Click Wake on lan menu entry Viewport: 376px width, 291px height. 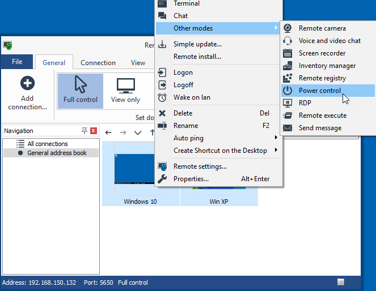coord(191,97)
